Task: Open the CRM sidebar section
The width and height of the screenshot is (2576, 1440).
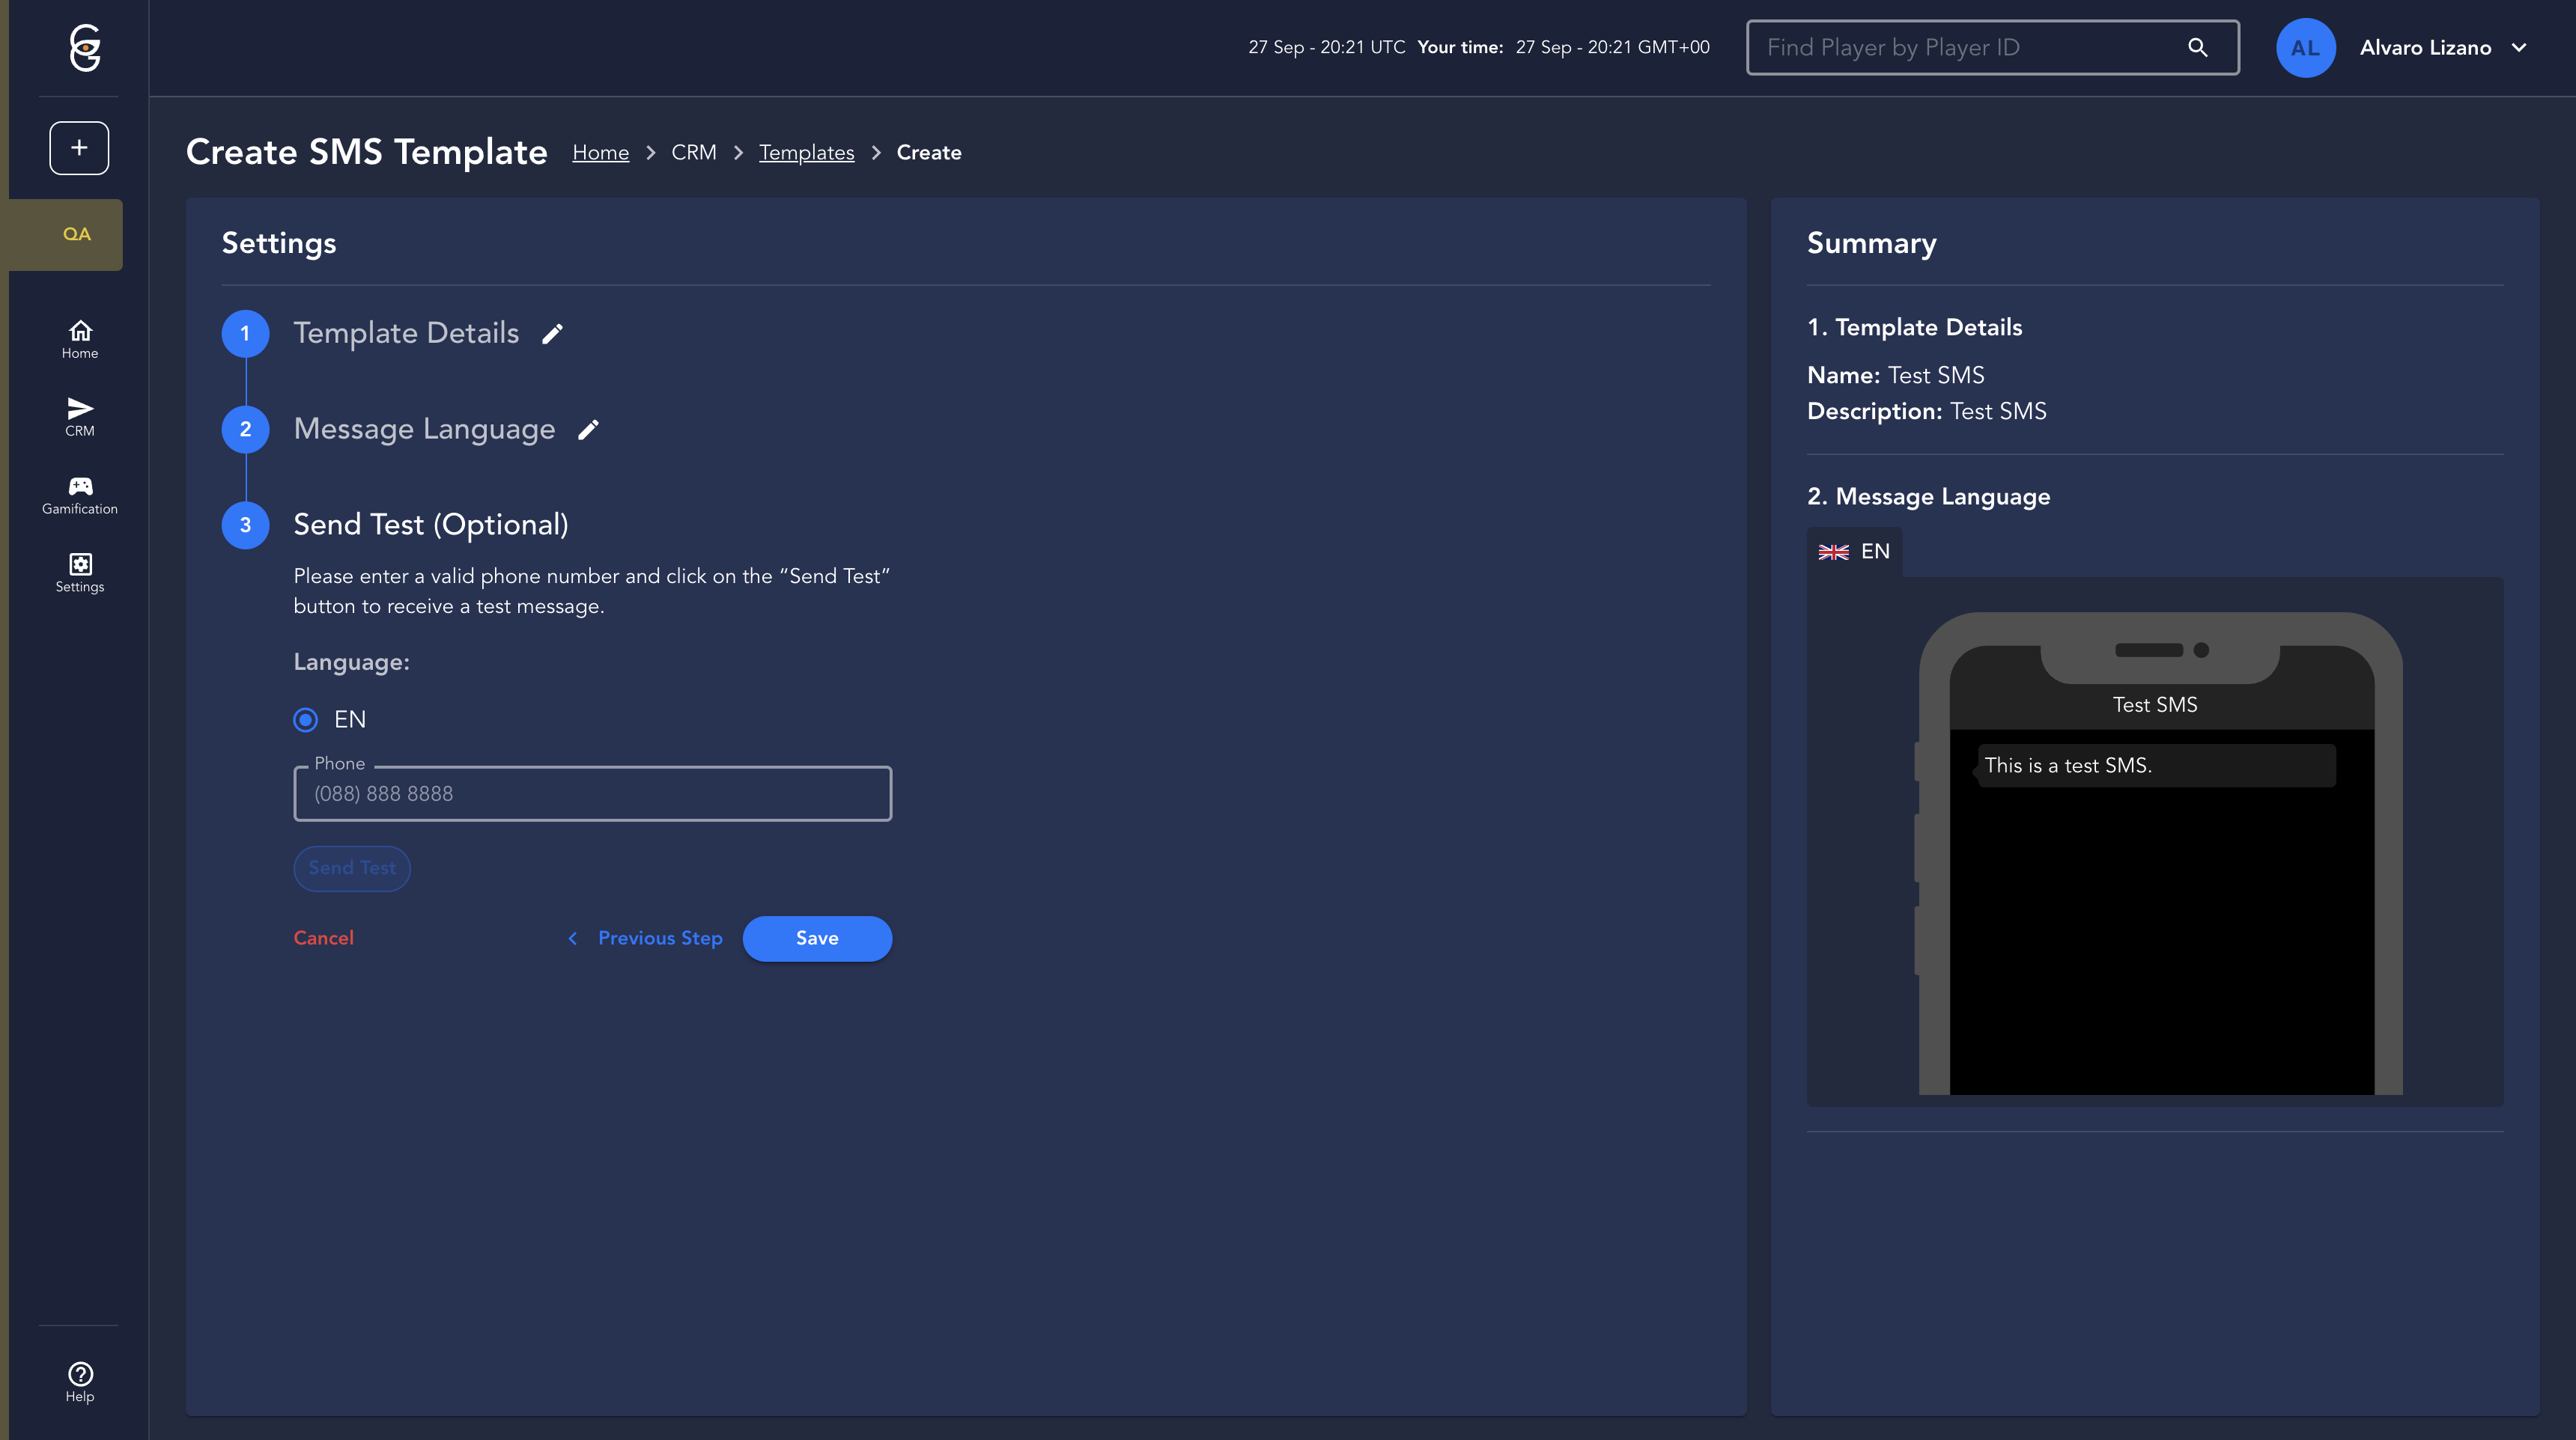Action: (80, 417)
